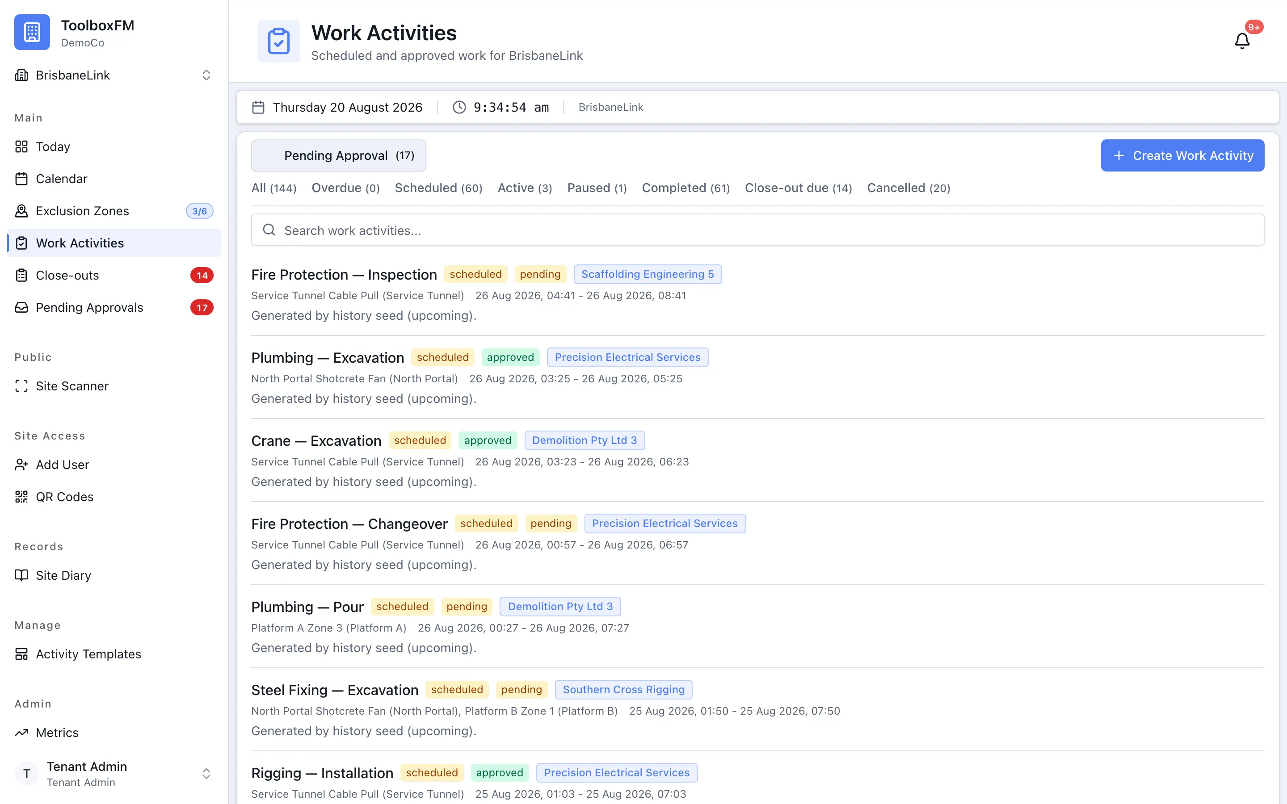Switch to the Active (3) tab
The image size is (1287, 804).
coord(525,188)
